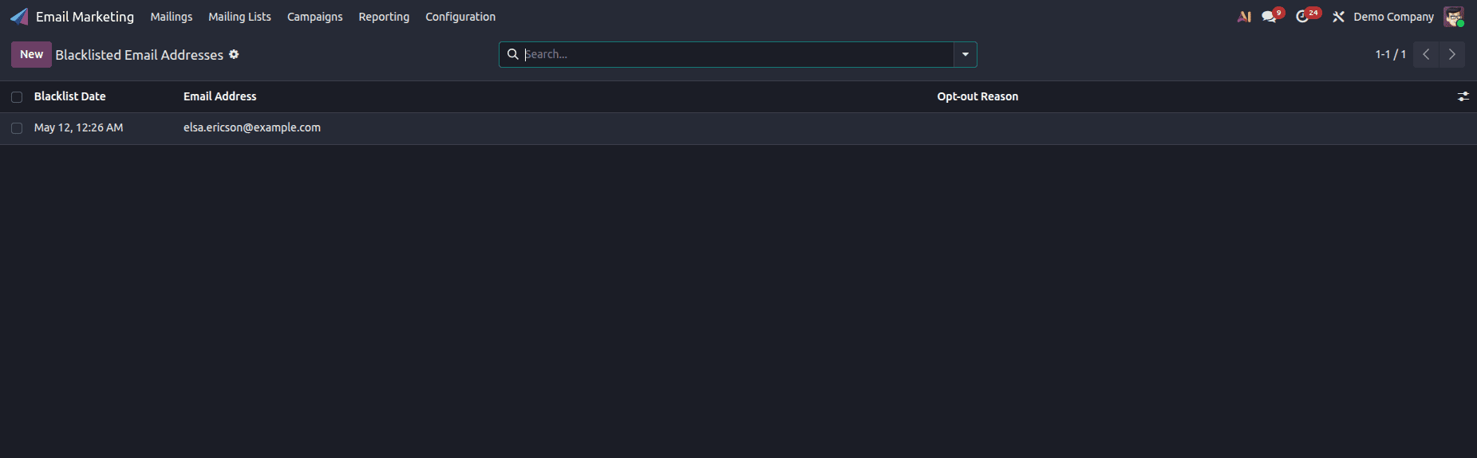Viewport: 1477px width, 458px height.
Task: Sort by Blacklist Date column header
Action: (x=69, y=96)
